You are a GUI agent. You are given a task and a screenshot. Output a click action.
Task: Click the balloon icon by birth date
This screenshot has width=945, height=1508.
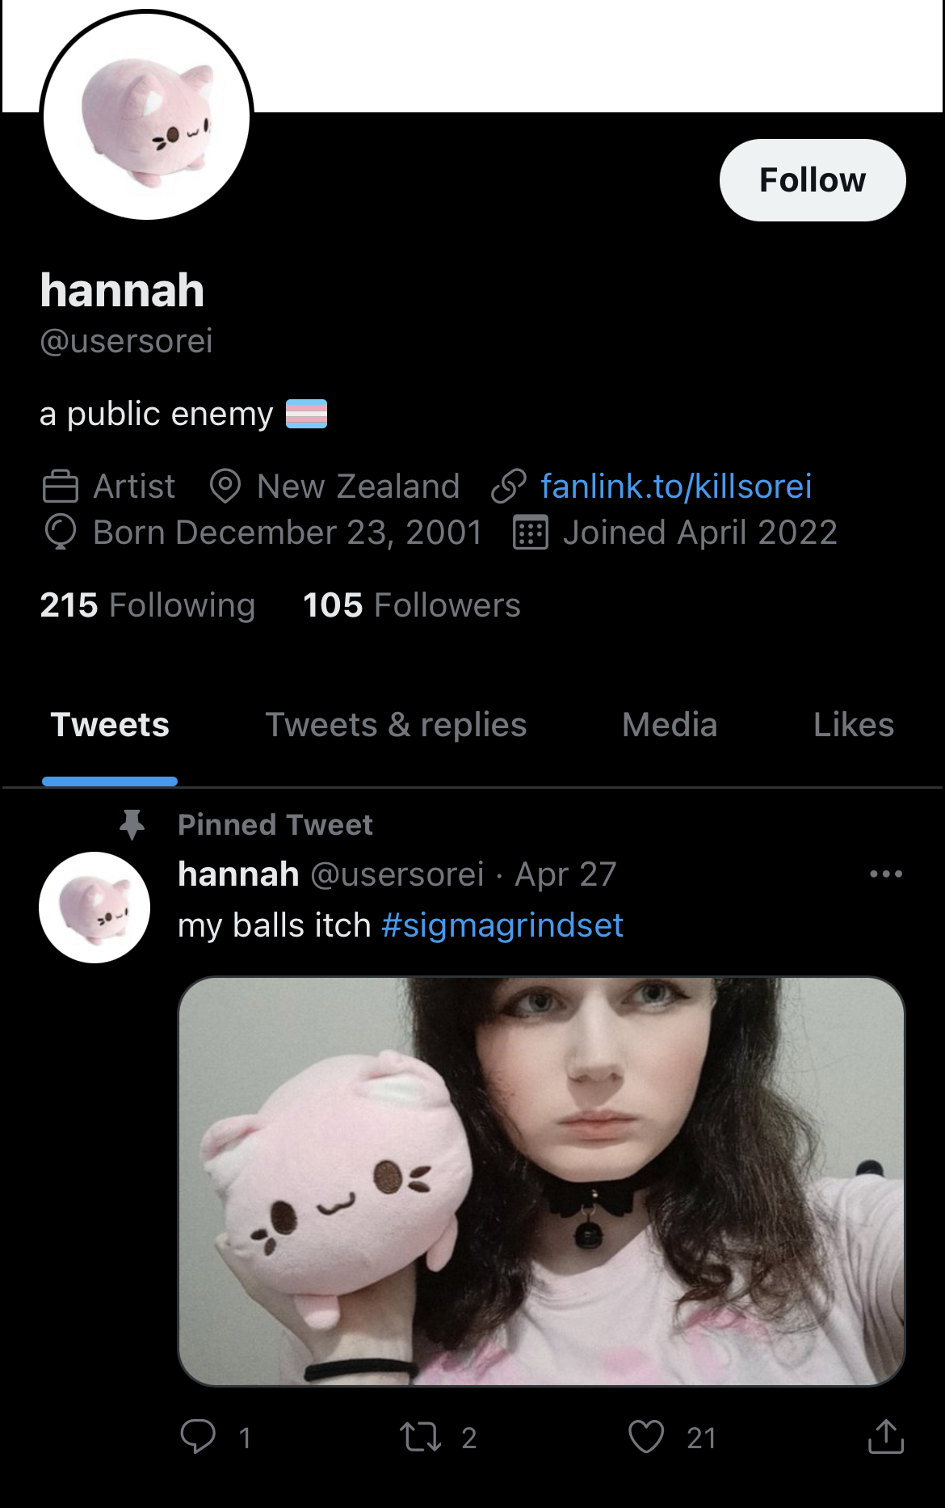tap(60, 533)
